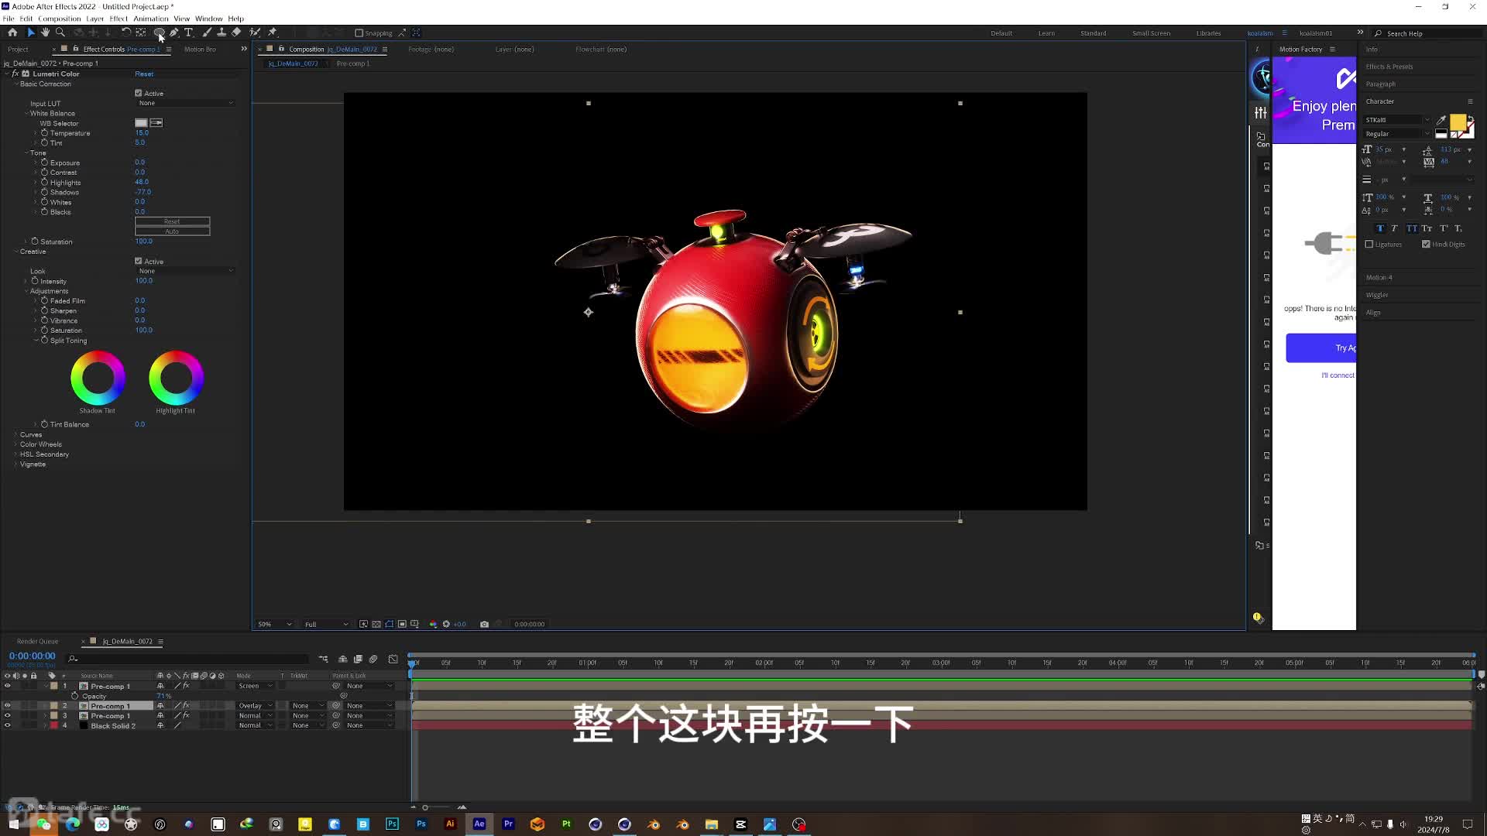
Task: Open Adobe Illustrator from the taskbar
Action: tap(450, 824)
